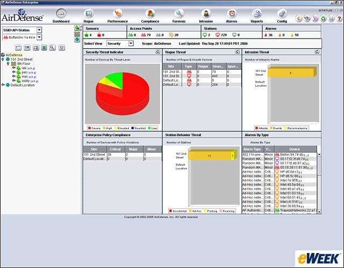
Task: Open the Performance section
Action: tap(117, 16)
